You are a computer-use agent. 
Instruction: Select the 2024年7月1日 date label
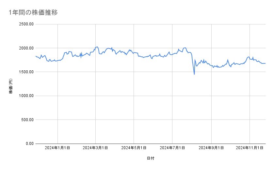172,148
